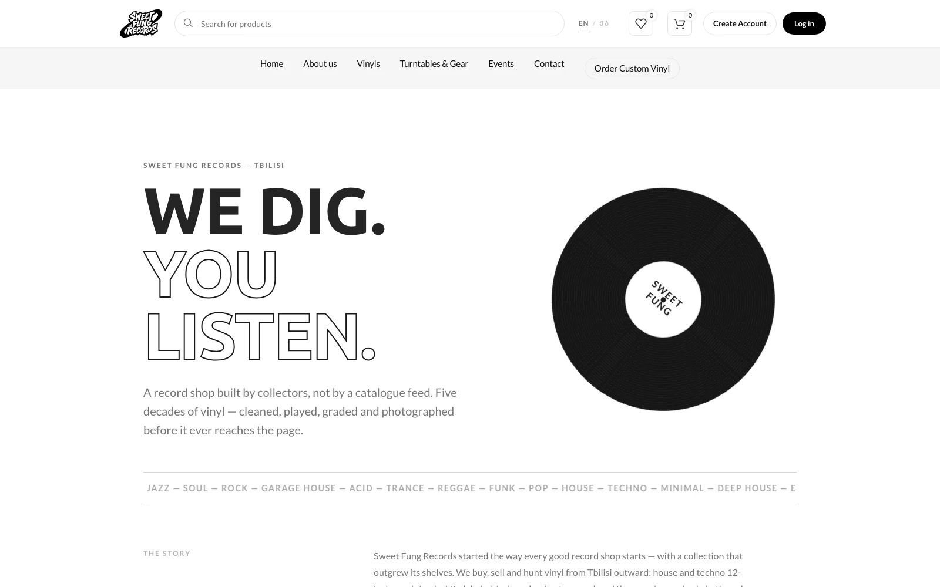
Task: Click 'SWEET FUNG RECORDS — TBILISI' label
Action: [x=214, y=165]
